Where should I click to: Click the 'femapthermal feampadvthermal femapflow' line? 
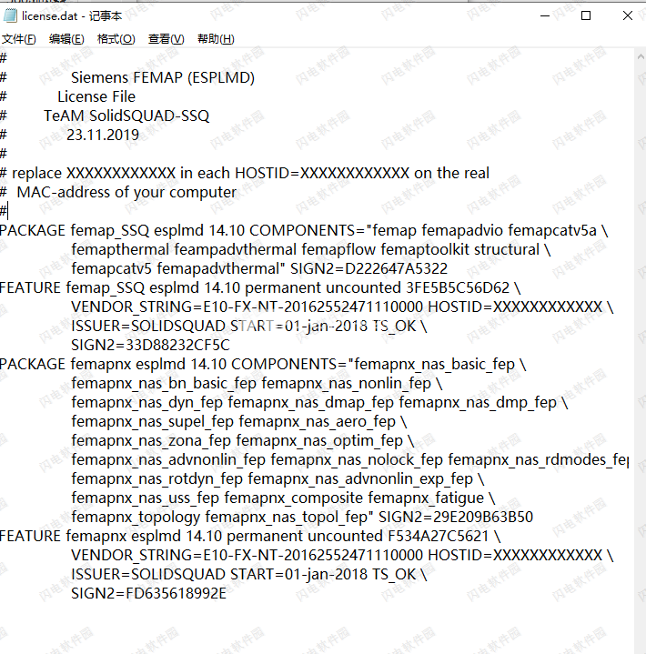(311, 249)
